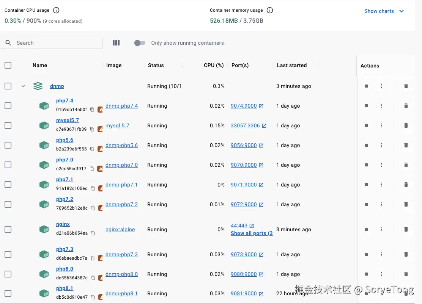Show Container CPU usage info tooltip
This screenshot has height=304, width=422.
tap(56, 10)
